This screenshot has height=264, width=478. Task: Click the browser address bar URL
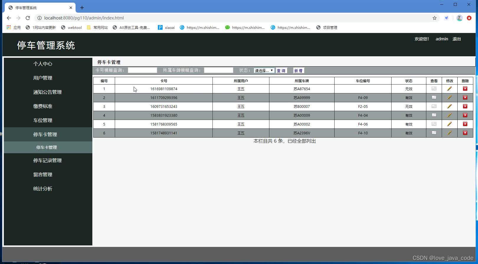pyautogui.click(x=84, y=18)
